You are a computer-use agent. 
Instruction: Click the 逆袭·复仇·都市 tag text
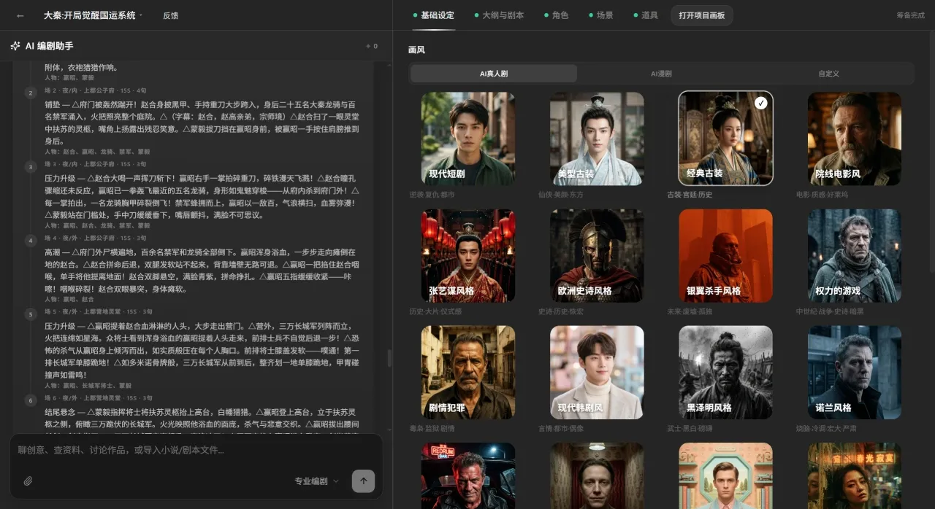pos(432,195)
